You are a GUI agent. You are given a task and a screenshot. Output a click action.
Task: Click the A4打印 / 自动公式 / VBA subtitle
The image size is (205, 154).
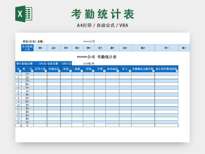(102, 25)
